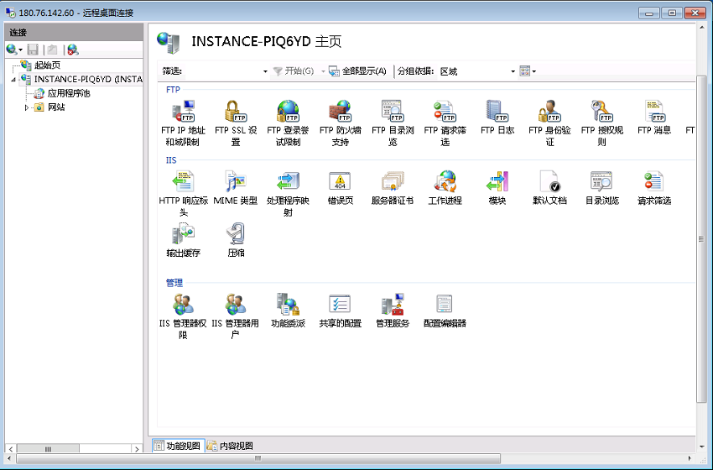
Task: Click left arrow of connections pane scrollbar
Action: pos(10,449)
